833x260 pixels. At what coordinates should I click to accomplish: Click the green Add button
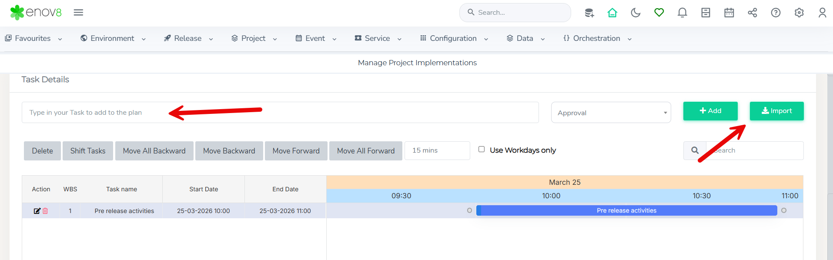[710, 111]
